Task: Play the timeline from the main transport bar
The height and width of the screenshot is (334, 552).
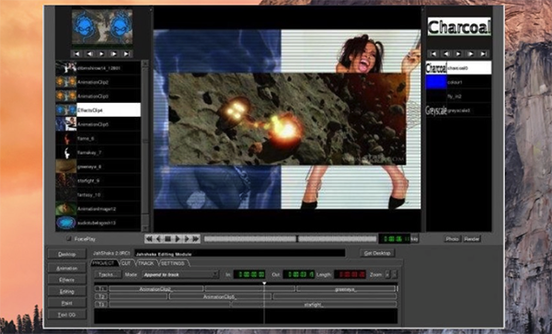Action: pos(178,239)
